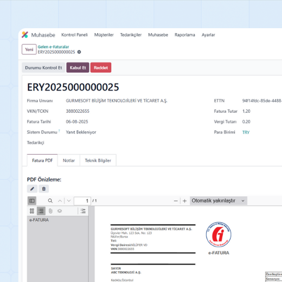This screenshot has height=282, width=282.
Task: Switch to the Teknik Bilgiler tab
Action: click(98, 161)
